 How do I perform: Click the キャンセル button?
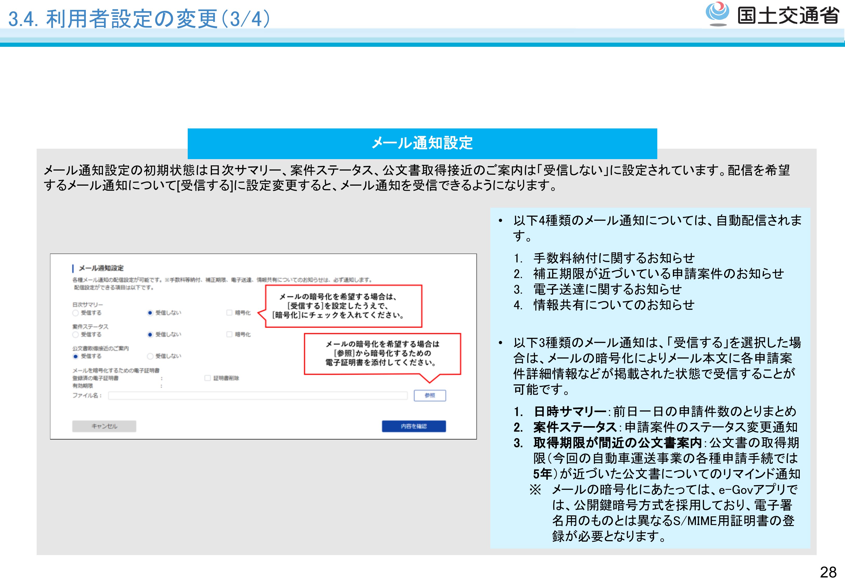click(x=104, y=426)
